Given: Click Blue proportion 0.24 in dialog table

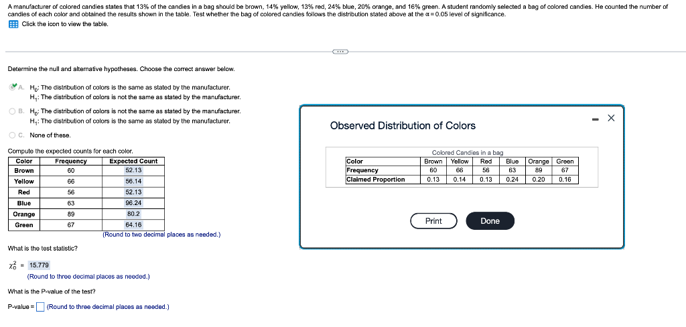Looking at the screenshot, I should click(x=512, y=180).
